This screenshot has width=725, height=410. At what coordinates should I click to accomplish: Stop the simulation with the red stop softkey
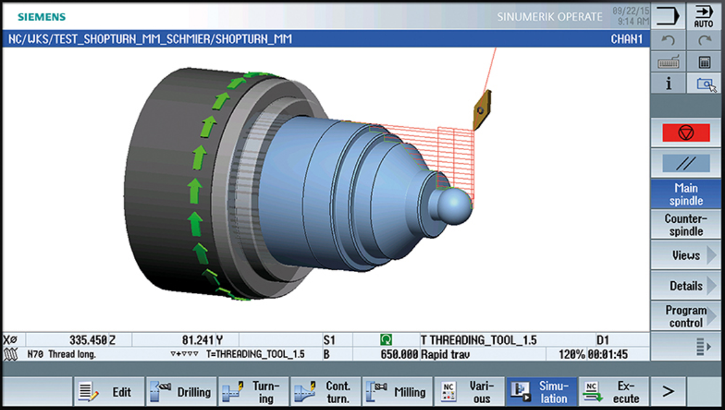pyautogui.click(x=686, y=133)
